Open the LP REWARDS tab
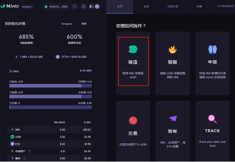The width and height of the screenshot is (235, 162). (225, 6)
